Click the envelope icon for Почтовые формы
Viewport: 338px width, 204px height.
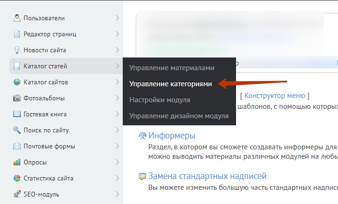(17, 147)
